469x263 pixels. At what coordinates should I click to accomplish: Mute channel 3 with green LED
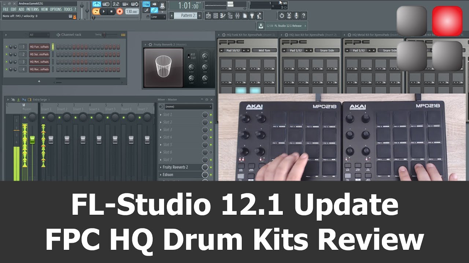click(x=7, y=62)
